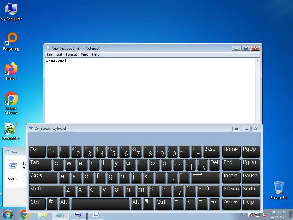Click the space bar key
This screenshot has height=220, width=293.
point(100,204)
